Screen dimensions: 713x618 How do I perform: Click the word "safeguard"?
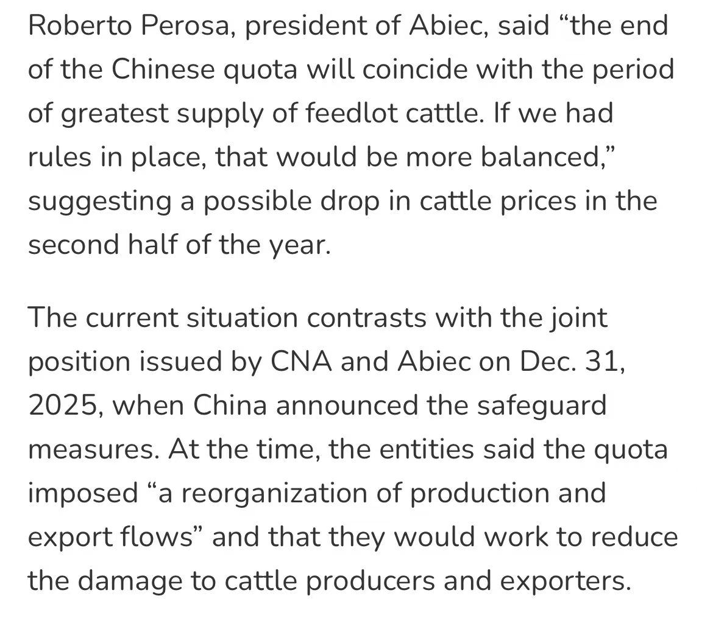tap(542, 406)
